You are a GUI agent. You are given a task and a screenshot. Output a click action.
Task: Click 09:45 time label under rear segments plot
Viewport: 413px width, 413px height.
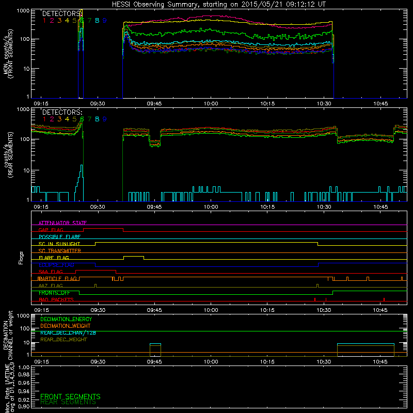[154, 207]
